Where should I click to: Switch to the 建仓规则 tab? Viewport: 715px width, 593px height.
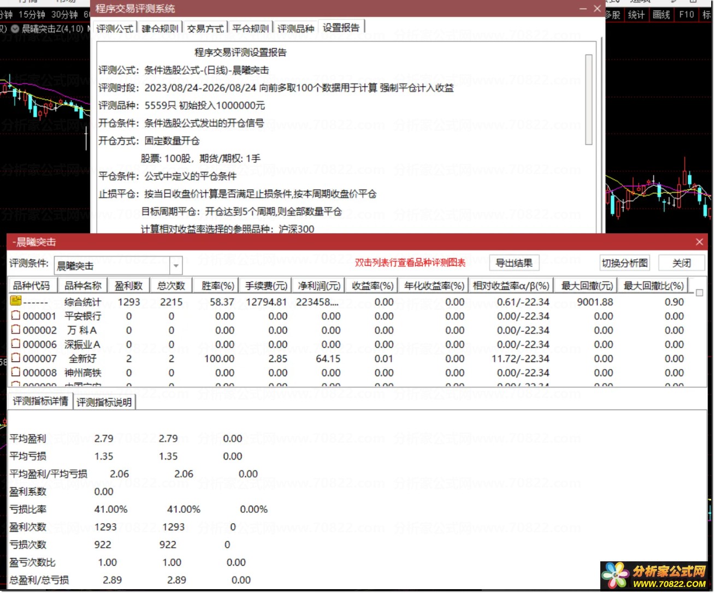tap(159, 28)
